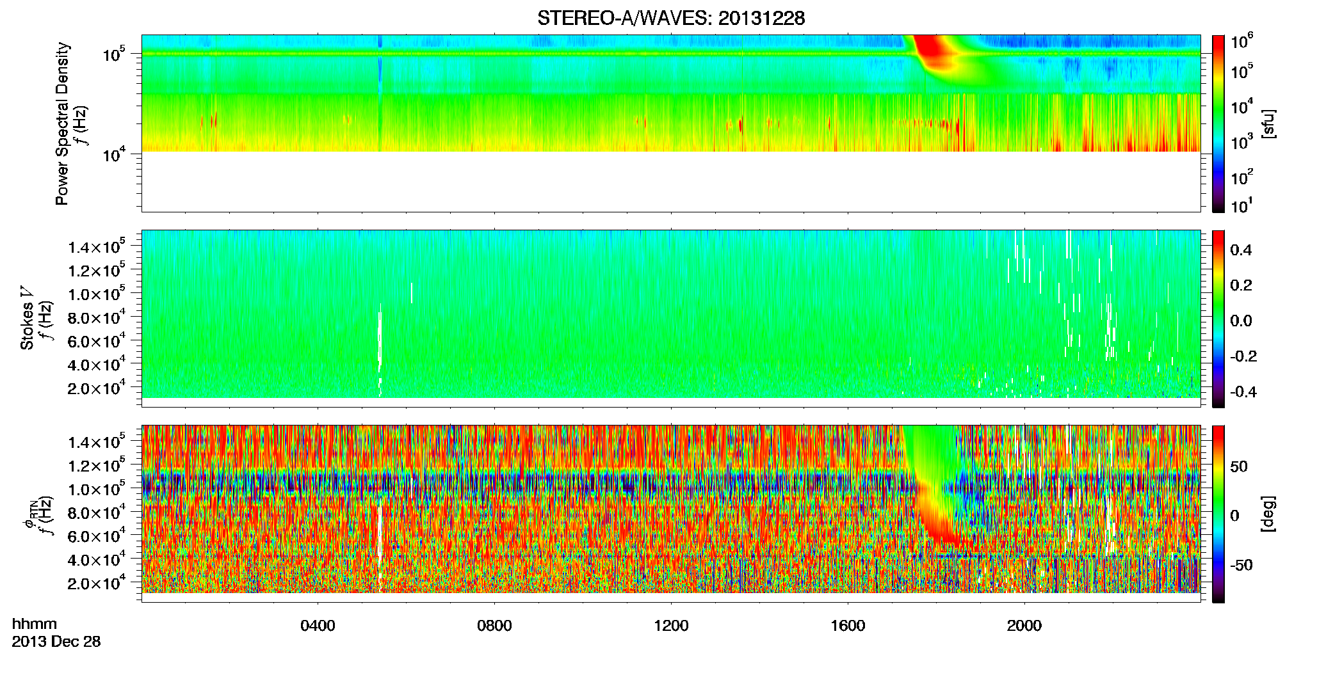The width and height of the screenshot is (1342, 691).
Task: Click the "0.0" tick on Stokes V colorbar
Action: 1241,321
